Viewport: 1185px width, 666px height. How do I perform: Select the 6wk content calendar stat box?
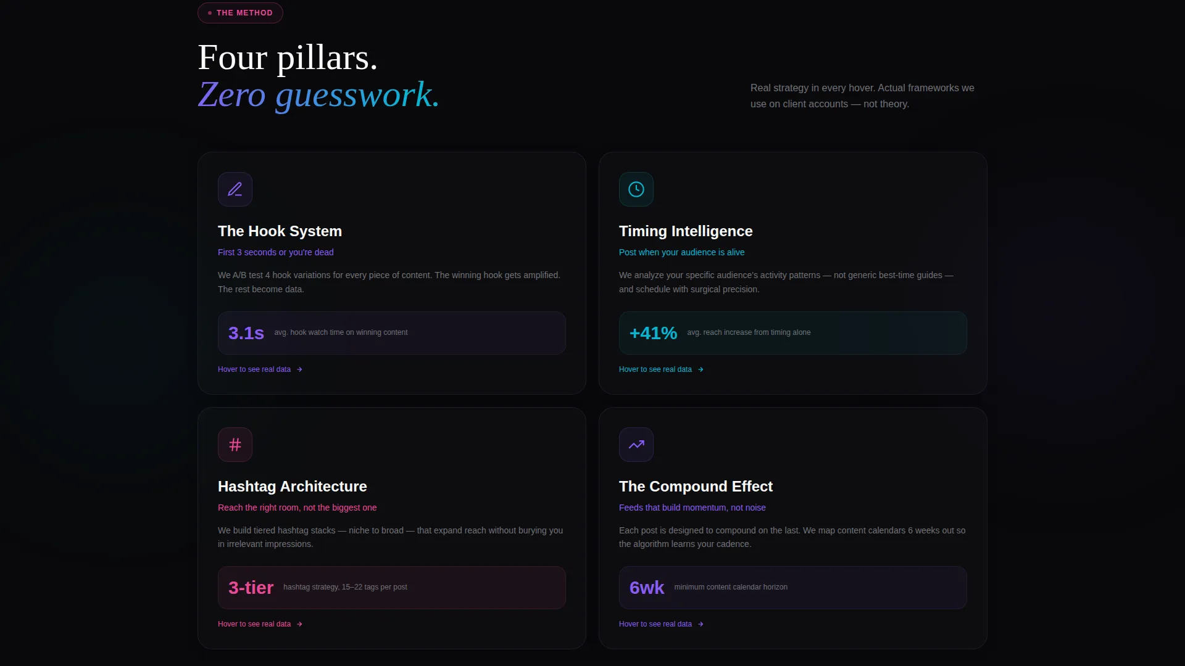tap(793, 588)
